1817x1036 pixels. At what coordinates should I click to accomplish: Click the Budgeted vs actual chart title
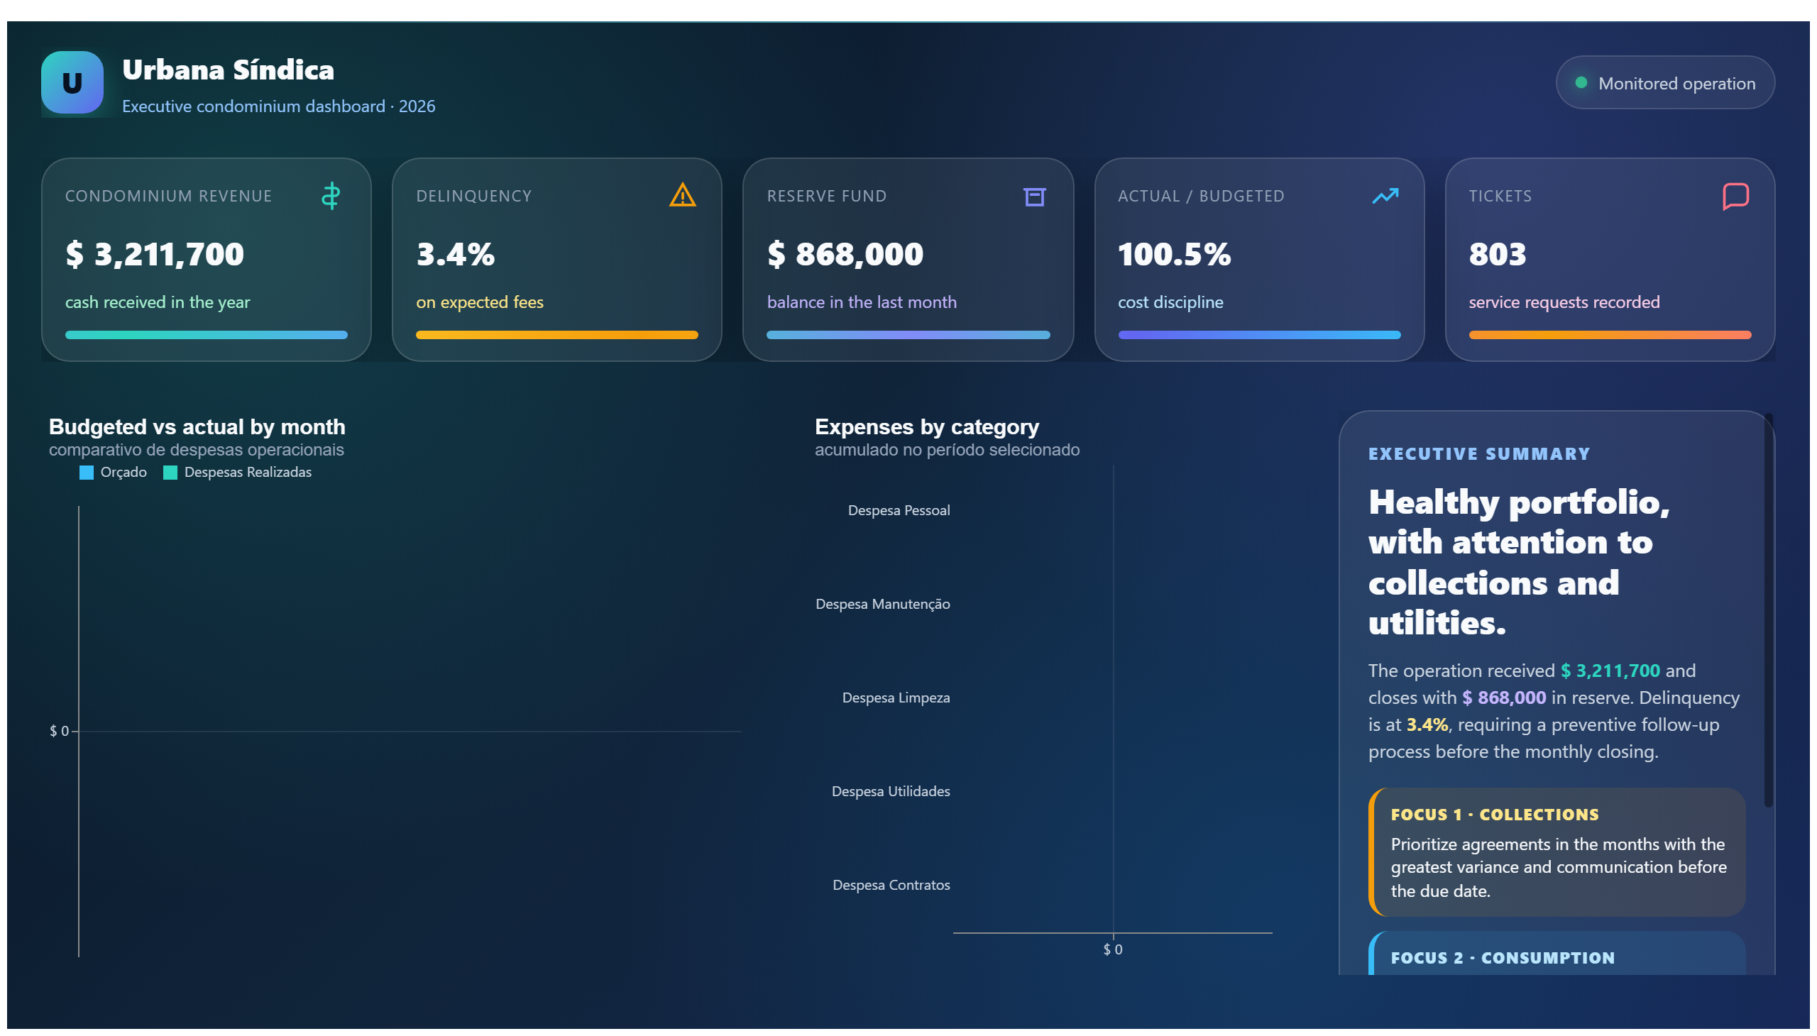pos(197,427)
